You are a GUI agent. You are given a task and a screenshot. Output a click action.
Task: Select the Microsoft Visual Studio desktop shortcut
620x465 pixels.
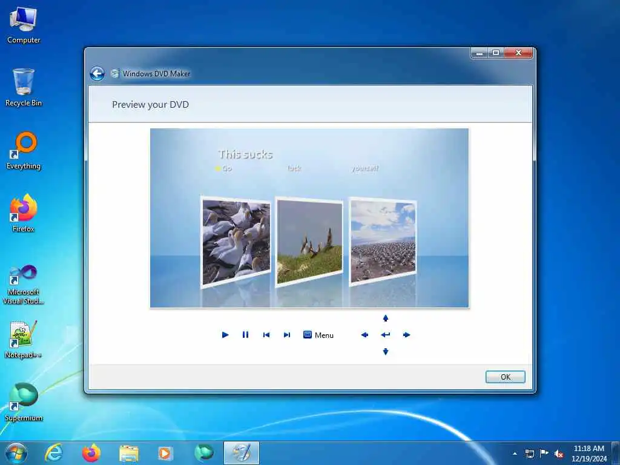pyautogui.click(x=24, y=285)
